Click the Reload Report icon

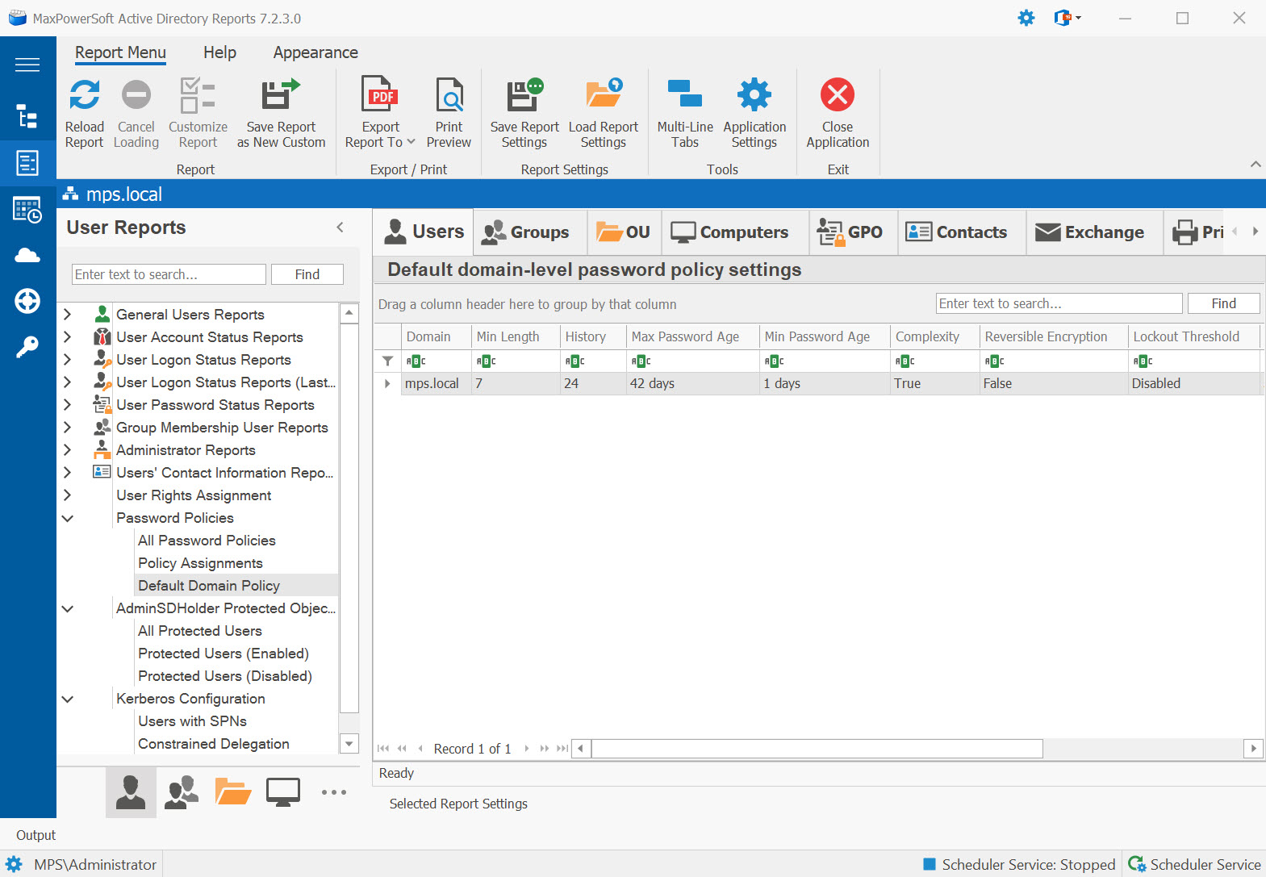pos(84,95)
